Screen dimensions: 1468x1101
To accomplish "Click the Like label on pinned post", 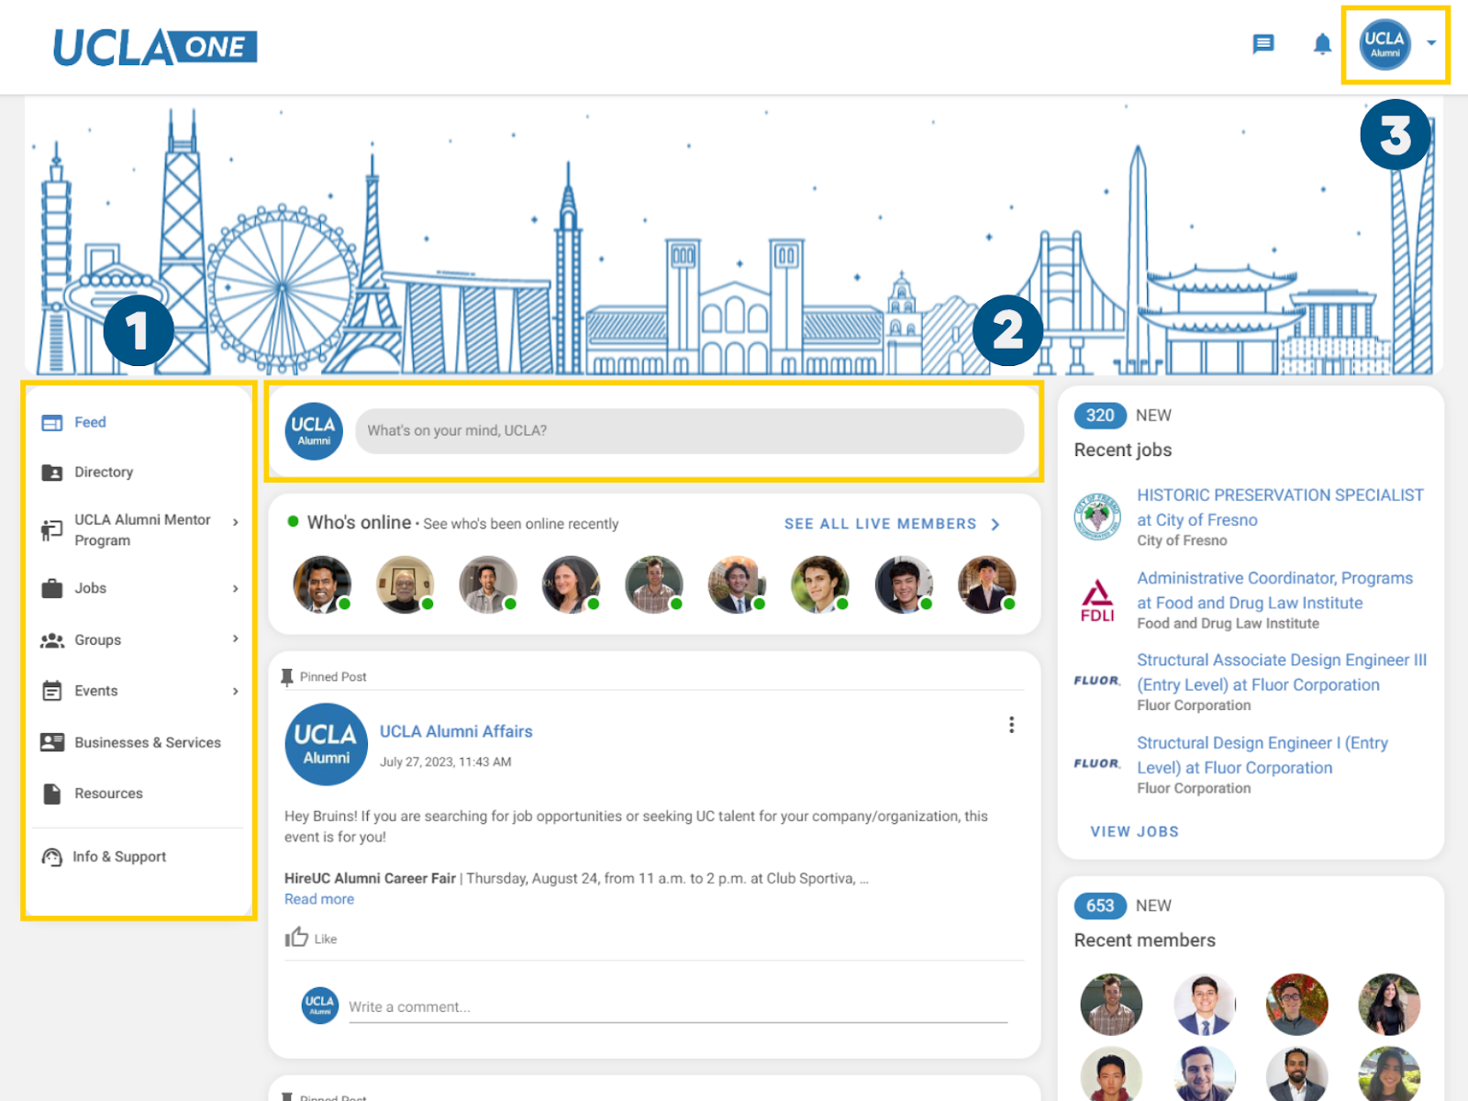I will click(326, 940).
